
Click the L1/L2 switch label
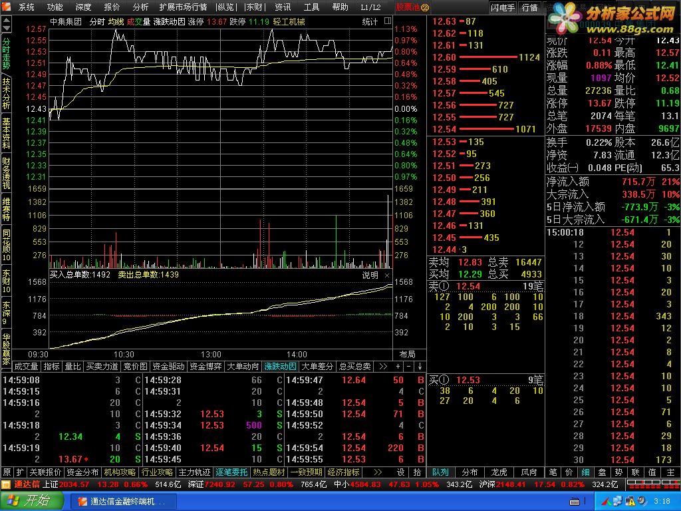coord(370,7)
